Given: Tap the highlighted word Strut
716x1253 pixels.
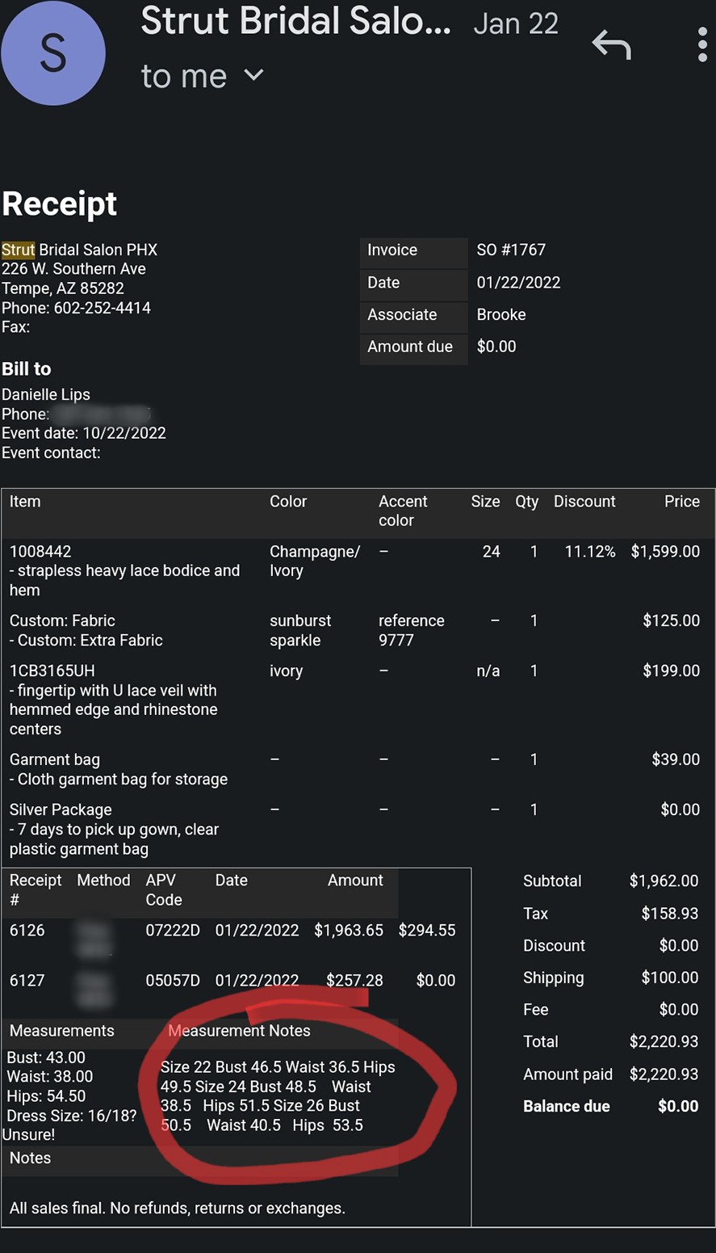Looking at the screenshot, I should coord(18,250).
